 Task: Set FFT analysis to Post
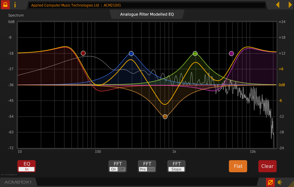coord(151,169)
